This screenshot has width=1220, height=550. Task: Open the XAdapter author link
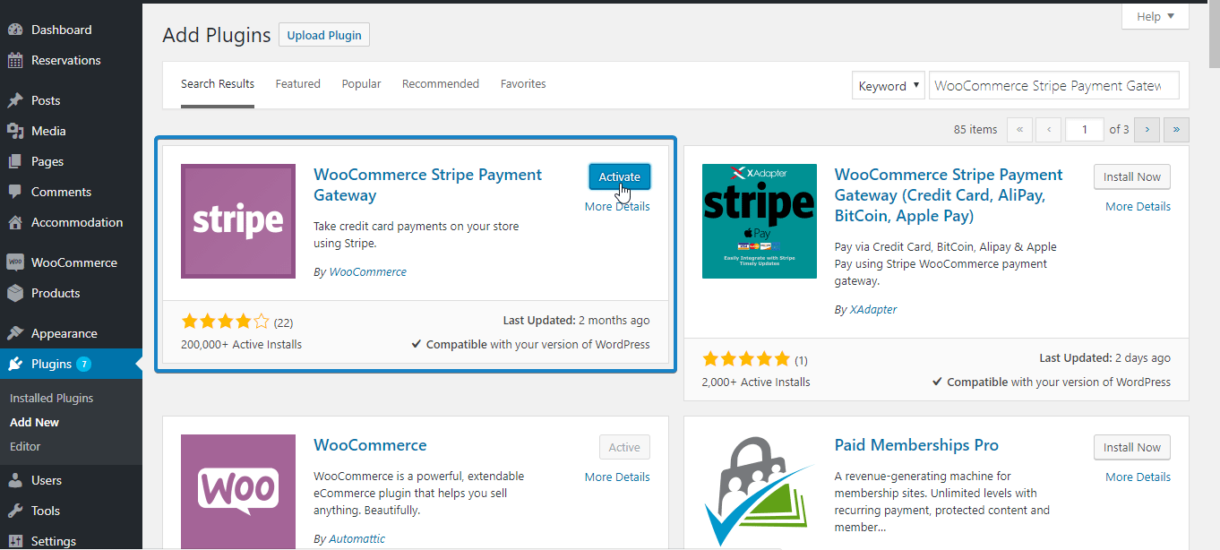click(x=873, y=309)
